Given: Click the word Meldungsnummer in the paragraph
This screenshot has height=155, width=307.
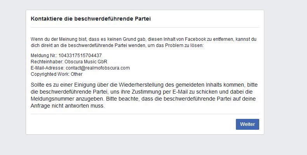Looking at the screenshot, I should point(52,99).
